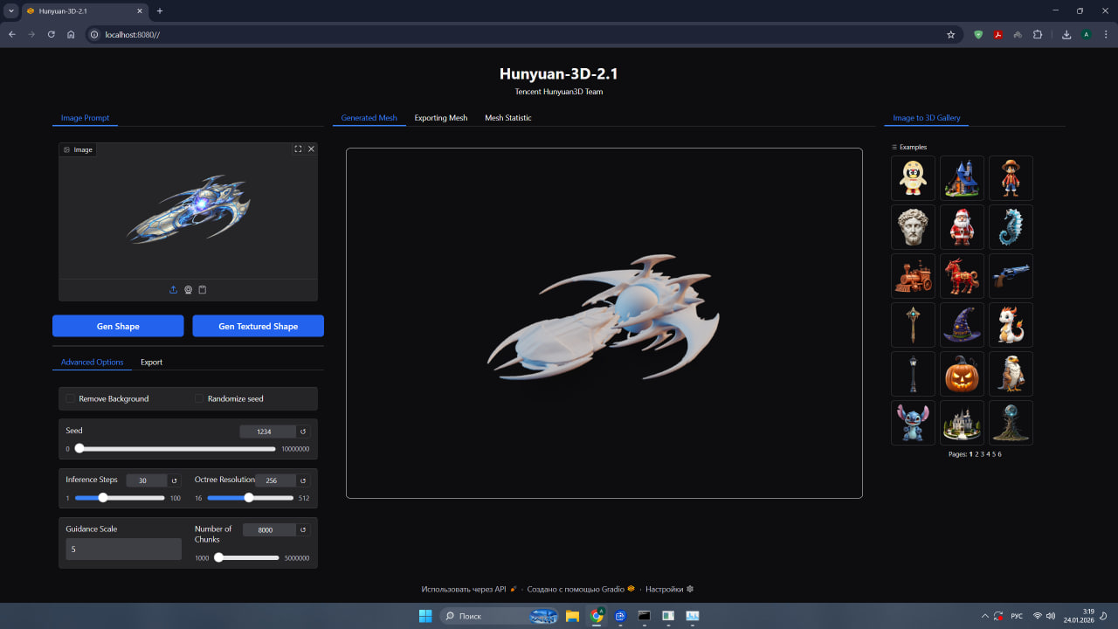Open the tab search dropdown
The width and height of the screenshot is (1118, 629).
click(11, 11)
